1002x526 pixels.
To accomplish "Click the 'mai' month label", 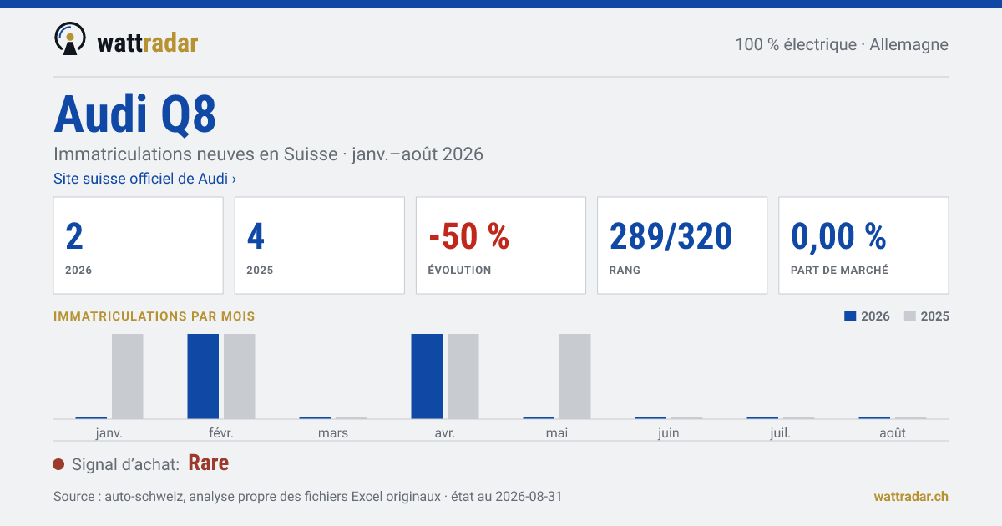I will (x=557, y=432).
